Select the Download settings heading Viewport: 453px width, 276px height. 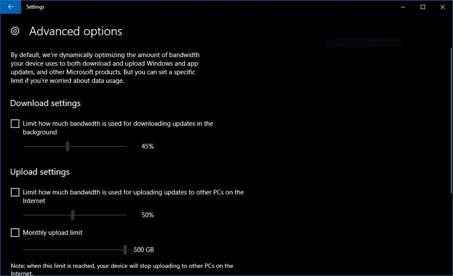(45, 103)
